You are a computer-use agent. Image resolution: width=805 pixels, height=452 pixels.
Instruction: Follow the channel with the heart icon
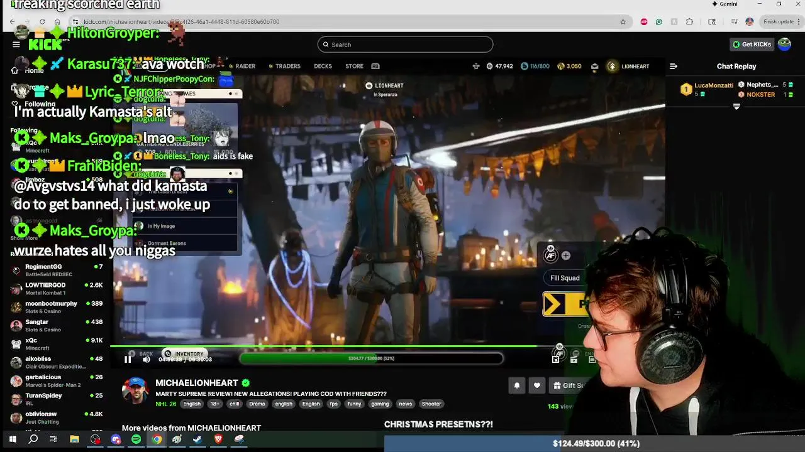pos(536,385)
